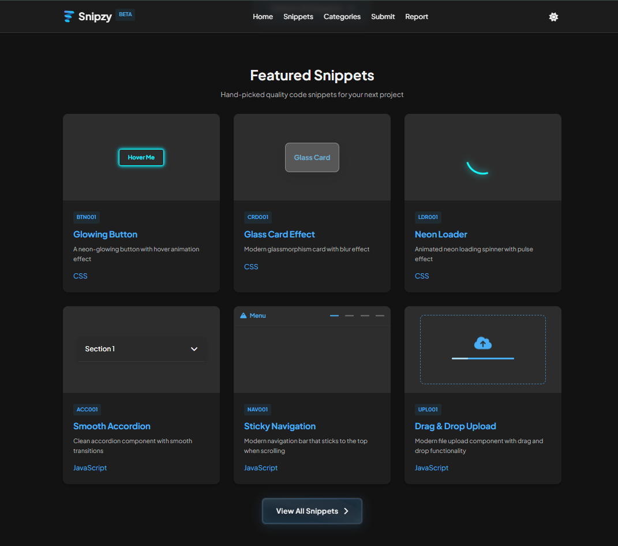Click the CRD001 snippet ID tag
Screen dimensions: 618x546
pyautogui.click(x=258, y=217)
